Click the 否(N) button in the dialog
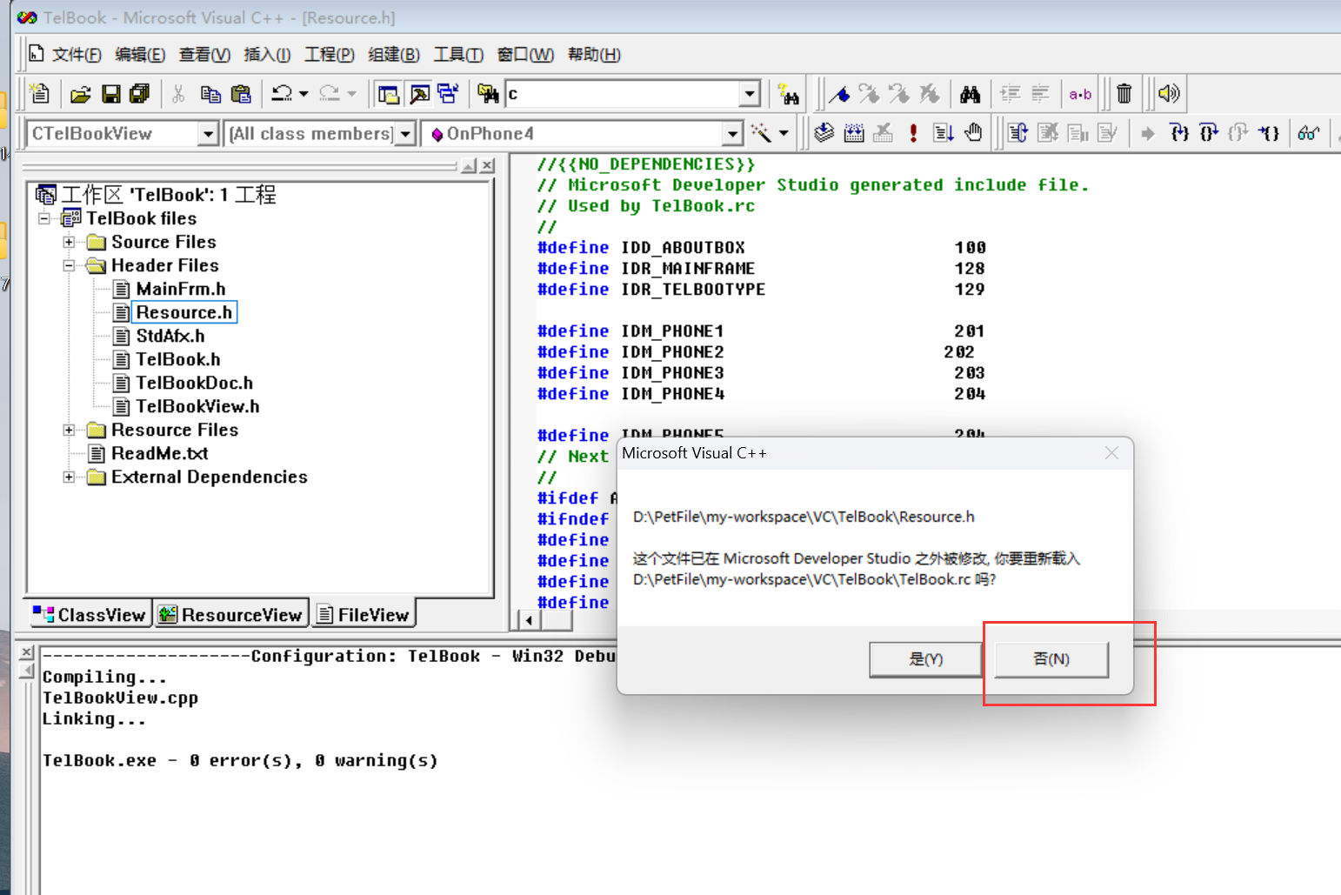This screenshot has height=895, width=1341. coord(1051,659)
